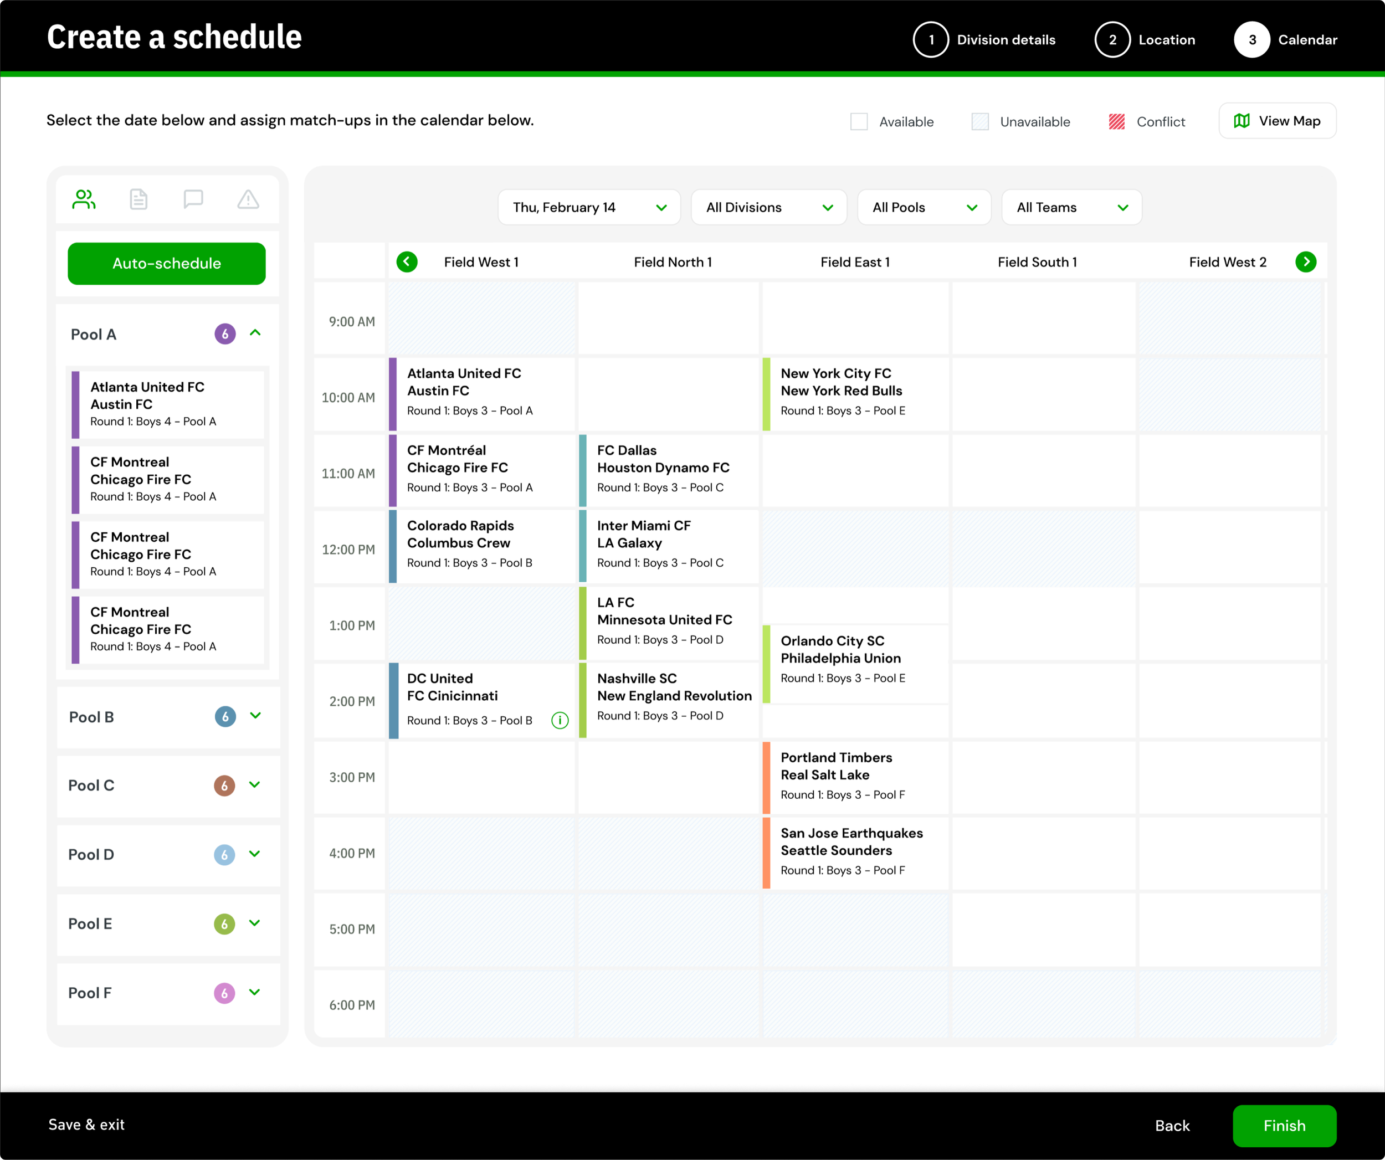The height and width of the screenshot is (1160, 1385).
Task: Click the Unavailable legend checkbox
Action: tap(979, 121)
